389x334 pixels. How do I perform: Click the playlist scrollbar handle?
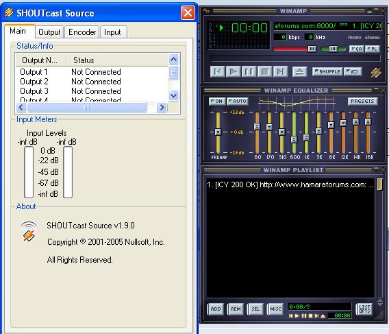point(380,184)
